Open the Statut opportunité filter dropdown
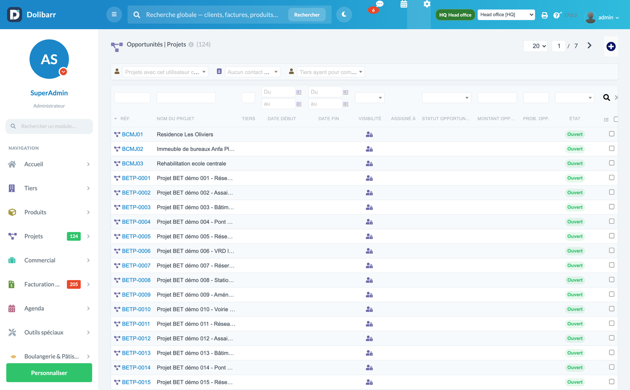Image resolution: width=630 pixels, height=390 pixels. [x=446, y=98]
